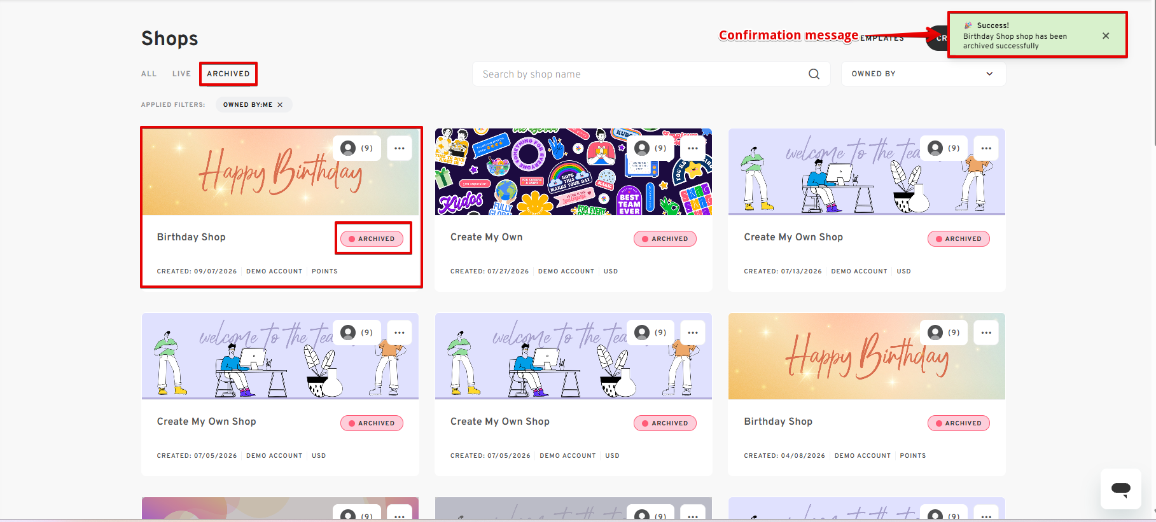
Task: Open three-dot menu on Create My Own card
Action: click(693, 148)
